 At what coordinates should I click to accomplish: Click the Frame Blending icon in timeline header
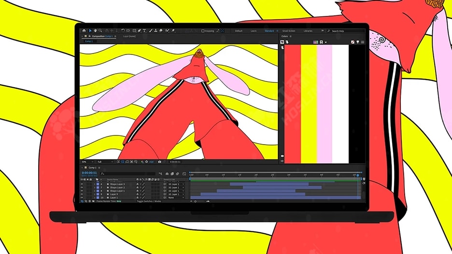tap(172, 174)
